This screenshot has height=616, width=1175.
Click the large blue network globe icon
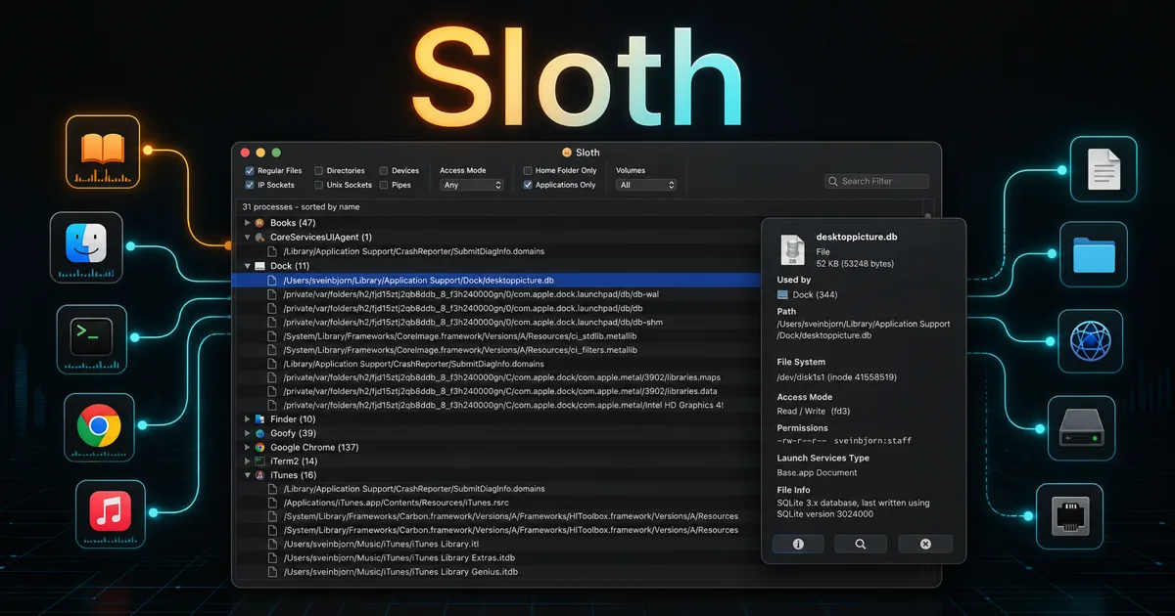(1091, 340)
